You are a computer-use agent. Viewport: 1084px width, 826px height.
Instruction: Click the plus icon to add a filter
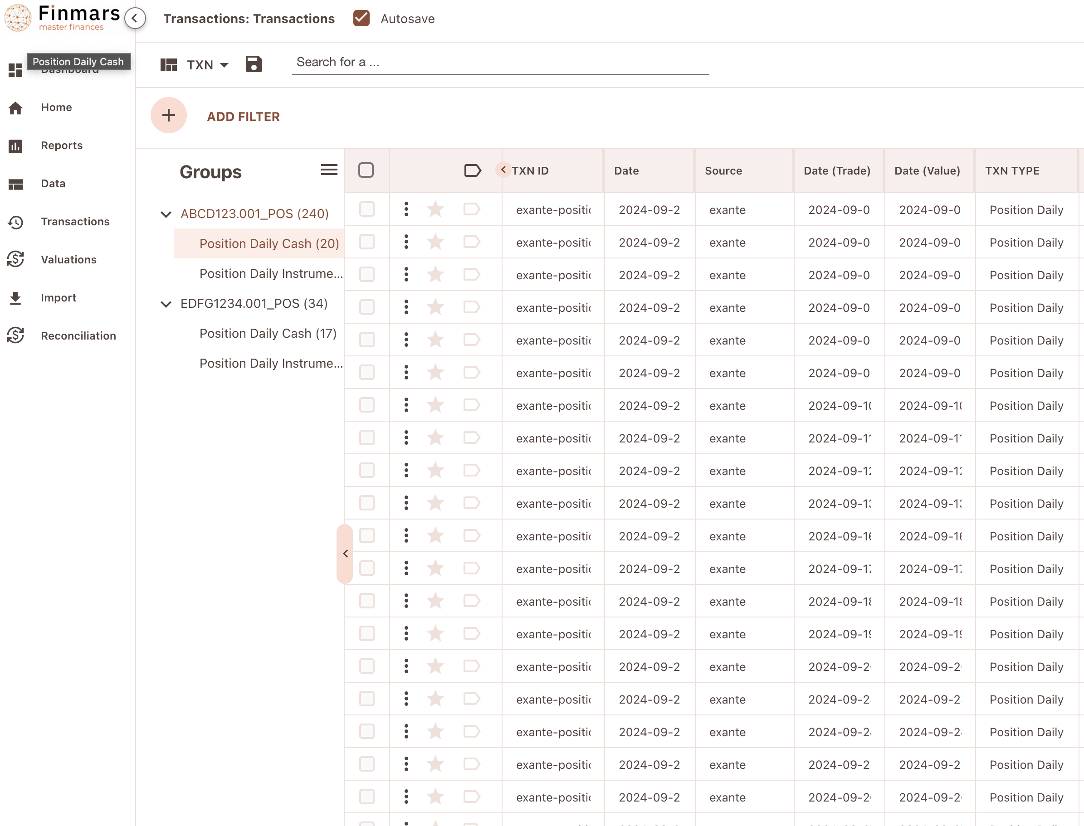tap(169, 116)
